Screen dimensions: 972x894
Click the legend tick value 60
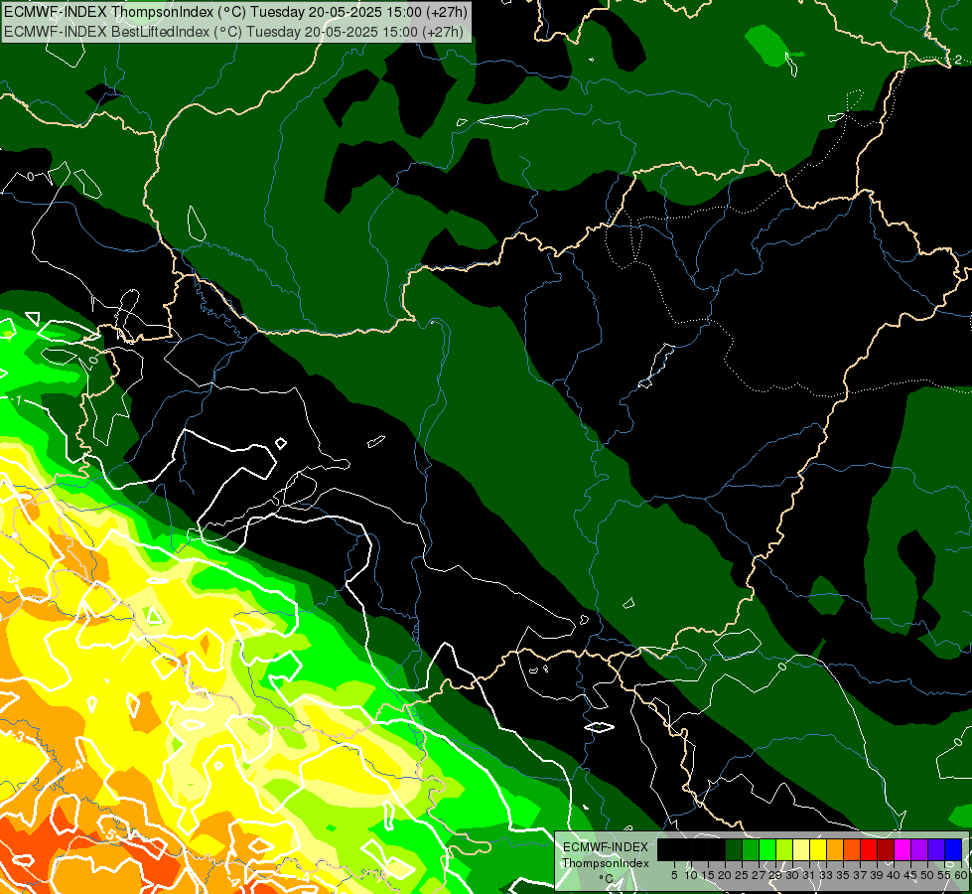(x=961, y=875)
